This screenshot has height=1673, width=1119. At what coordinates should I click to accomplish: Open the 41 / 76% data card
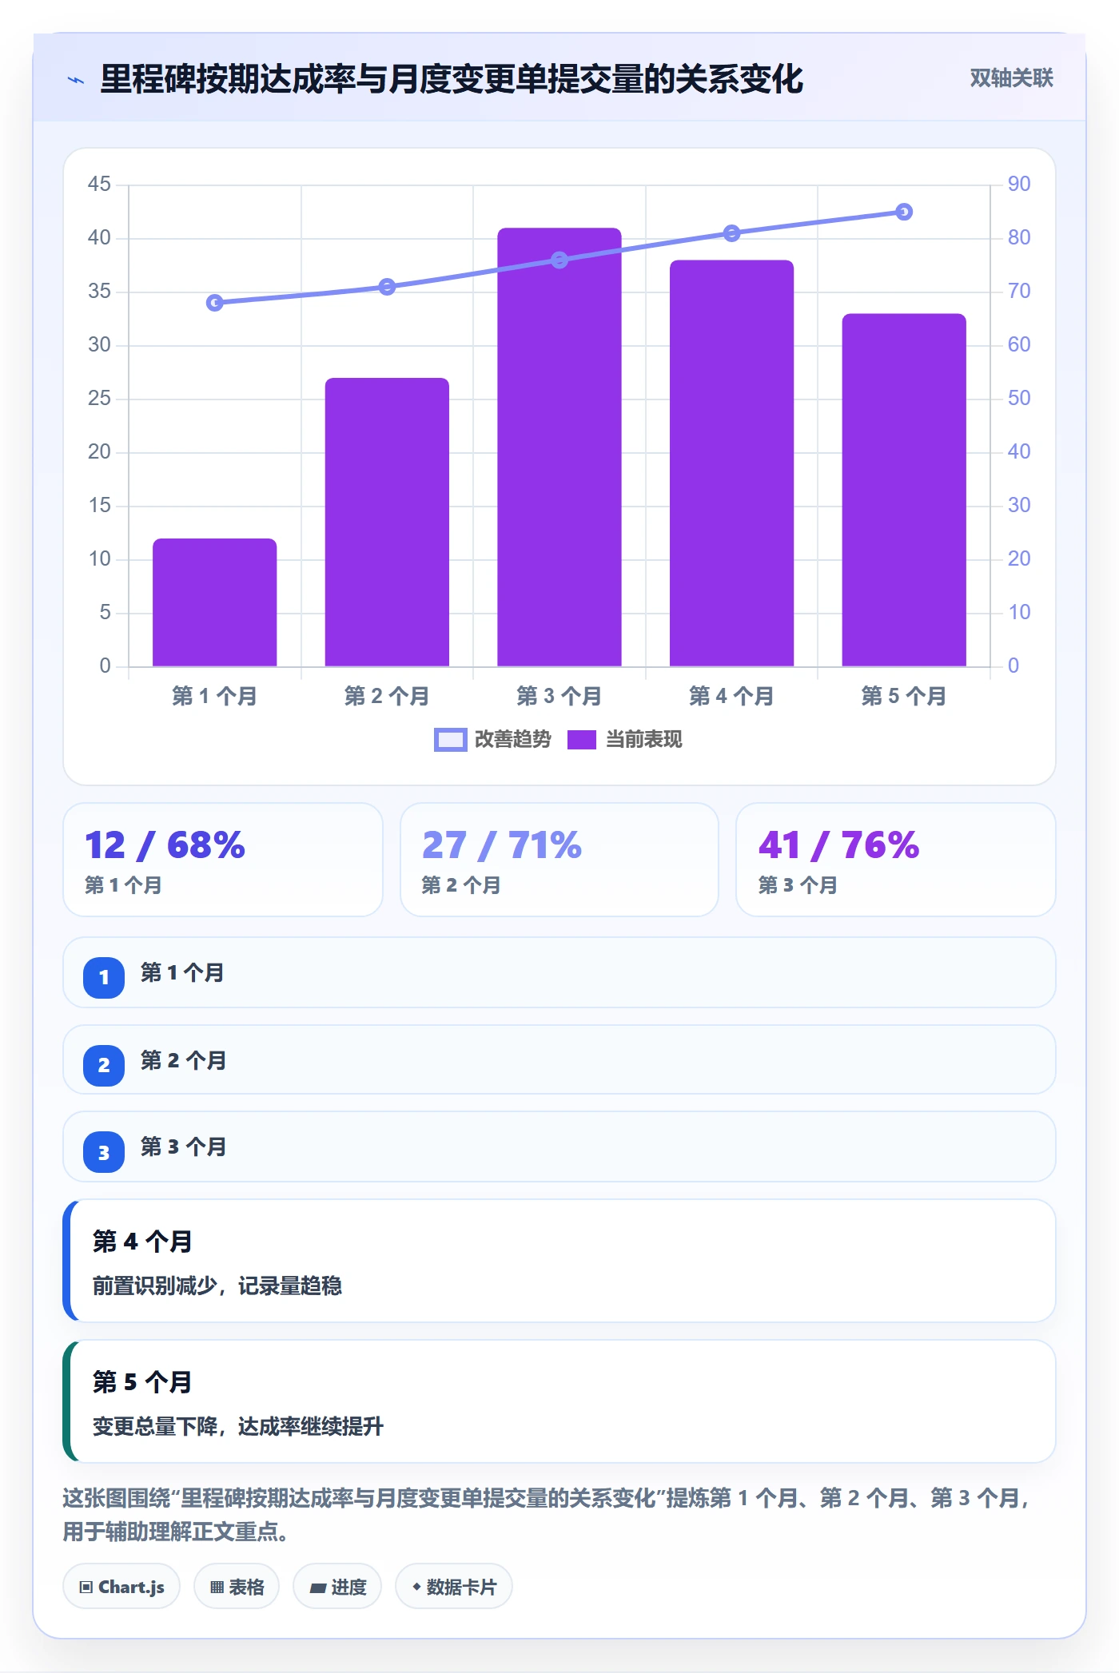(895, 860)
